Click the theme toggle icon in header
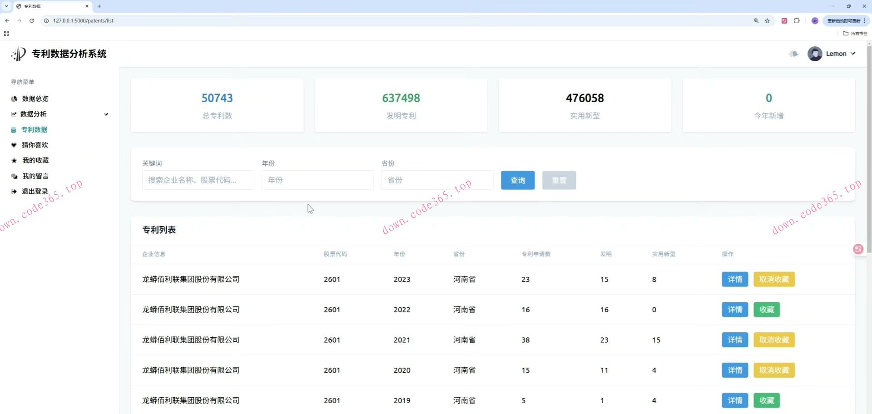Viewport: 872px width, 414px height. pos(793,54)
